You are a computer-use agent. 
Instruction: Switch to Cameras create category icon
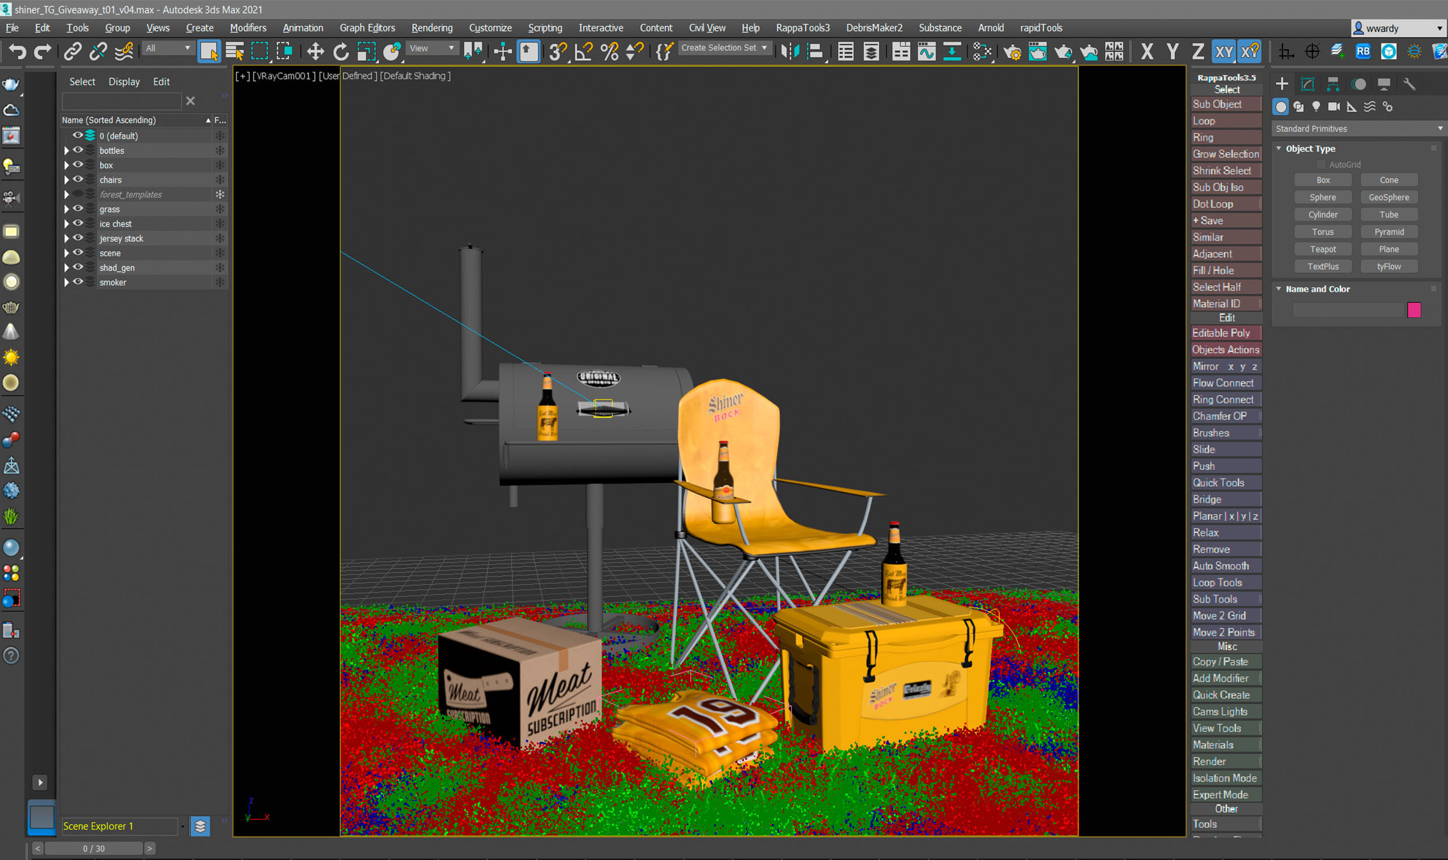pos(1334,107)
